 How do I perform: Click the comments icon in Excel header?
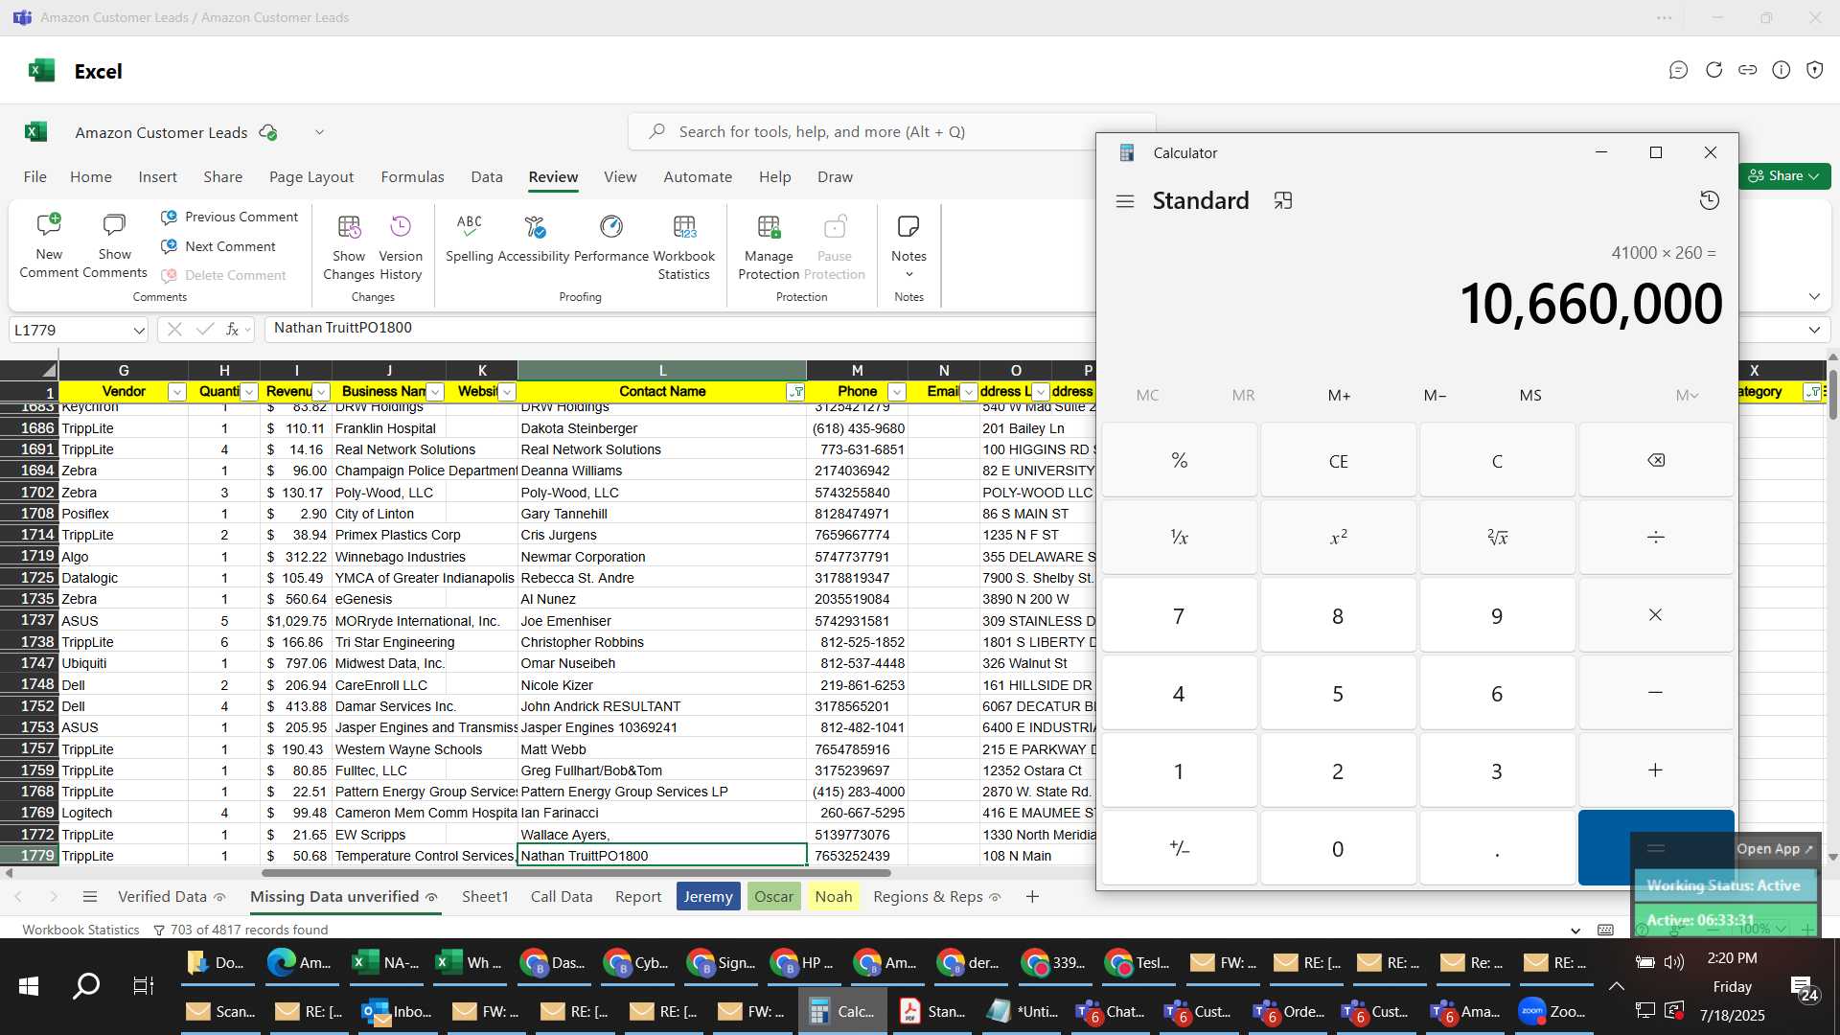(1678, 70)
